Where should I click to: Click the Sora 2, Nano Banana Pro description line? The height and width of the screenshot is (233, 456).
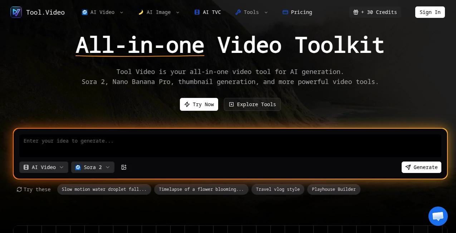(230, 82)
